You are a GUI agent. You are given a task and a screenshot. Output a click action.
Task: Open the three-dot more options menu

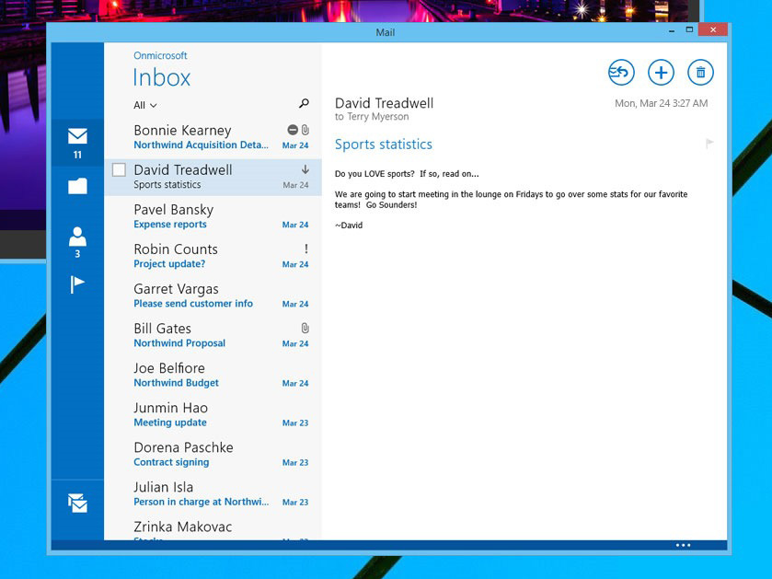683,545
